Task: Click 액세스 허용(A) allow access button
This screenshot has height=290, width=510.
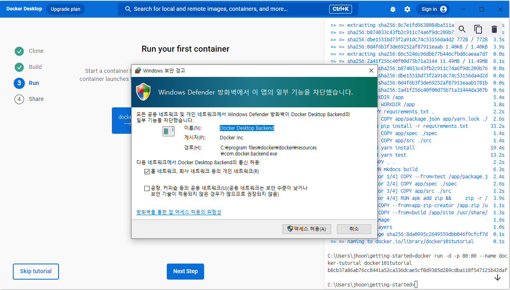Action: point(307,229)
